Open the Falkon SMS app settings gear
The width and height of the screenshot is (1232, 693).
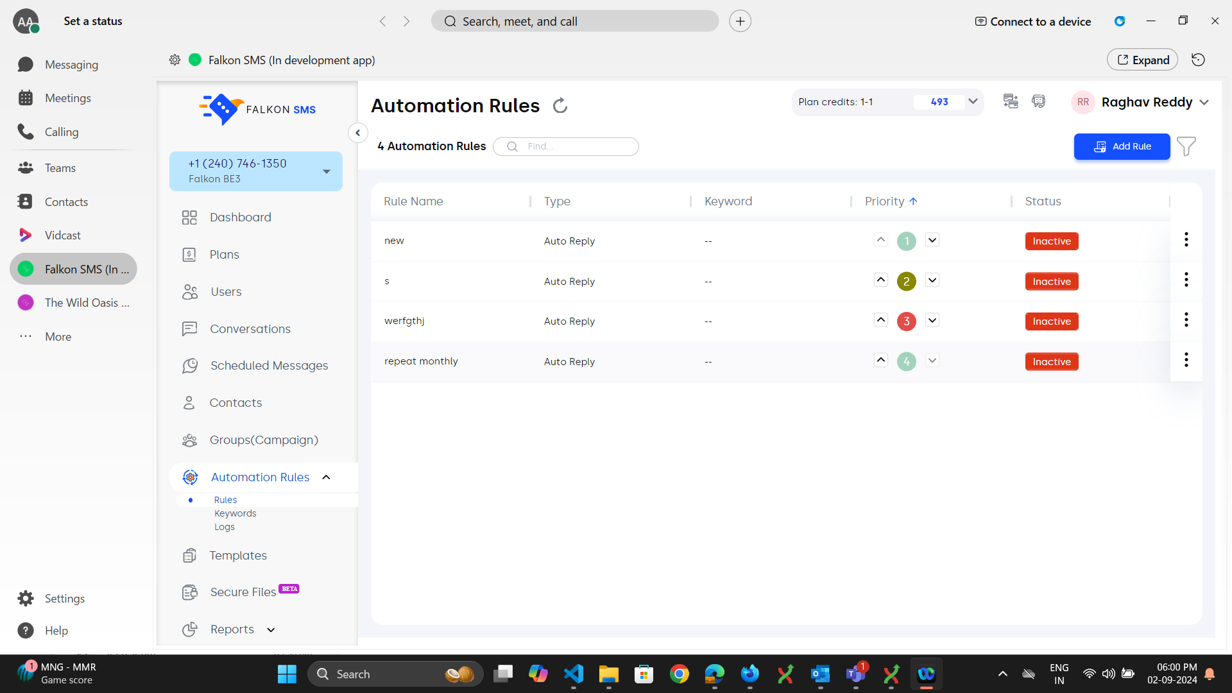coord(175,60)
